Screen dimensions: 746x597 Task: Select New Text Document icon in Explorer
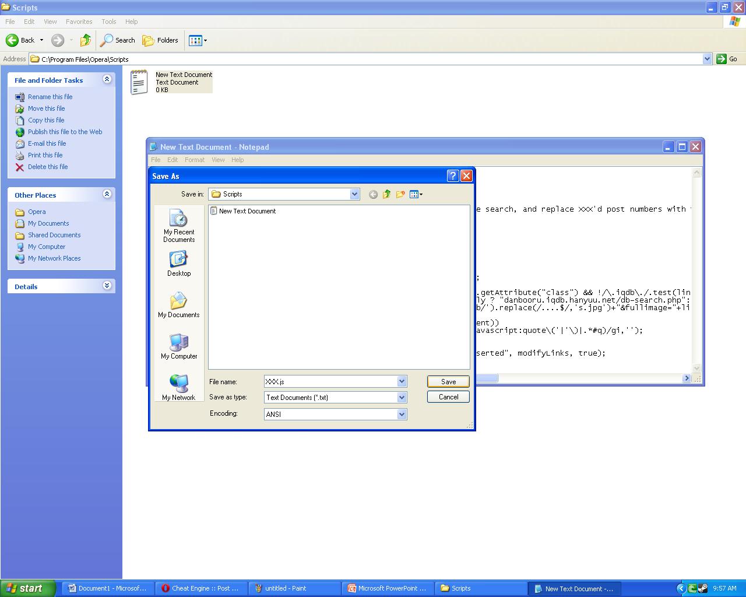click(139, 82)
